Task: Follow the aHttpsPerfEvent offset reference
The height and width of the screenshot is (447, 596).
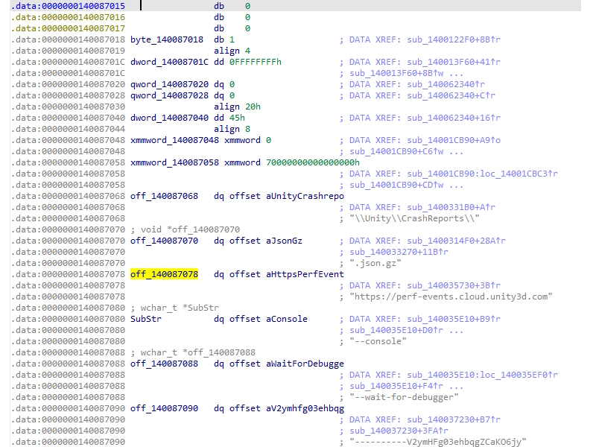Action: (305, 274)
